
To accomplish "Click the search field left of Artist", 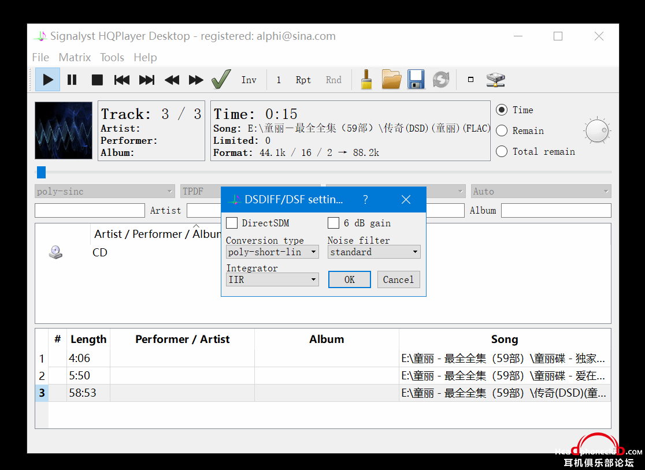I will pyautogui.click(x=90, y=210).
